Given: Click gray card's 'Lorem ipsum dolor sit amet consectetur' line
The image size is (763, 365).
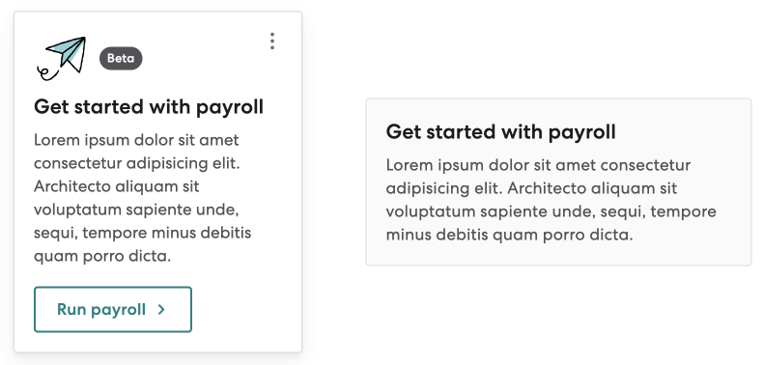Looking at the screenshot, I should 538,165.
